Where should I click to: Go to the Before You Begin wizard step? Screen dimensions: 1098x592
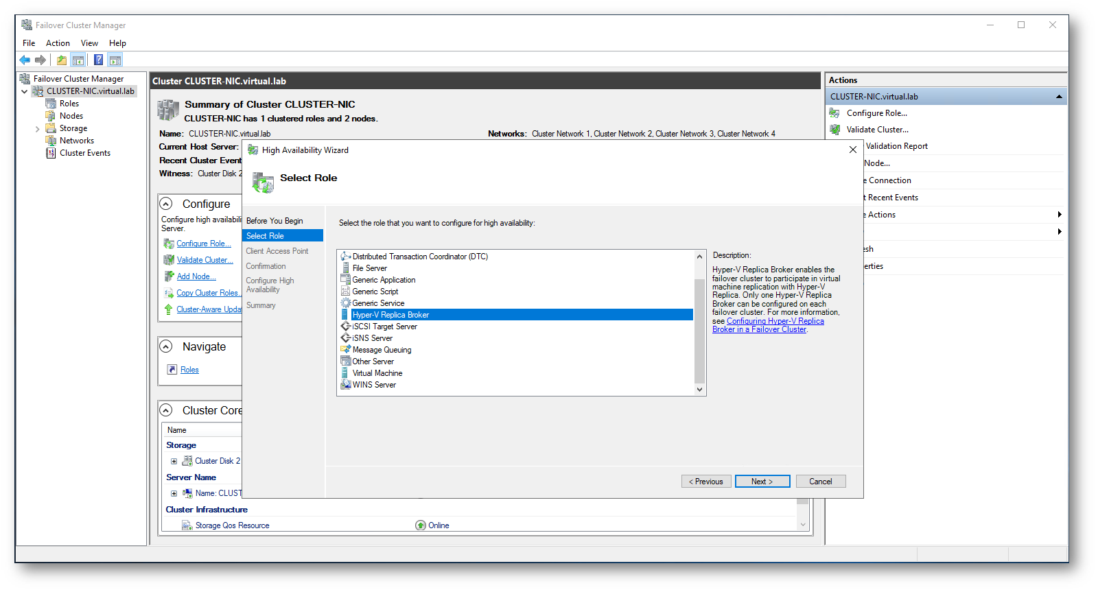coord(274,221)
